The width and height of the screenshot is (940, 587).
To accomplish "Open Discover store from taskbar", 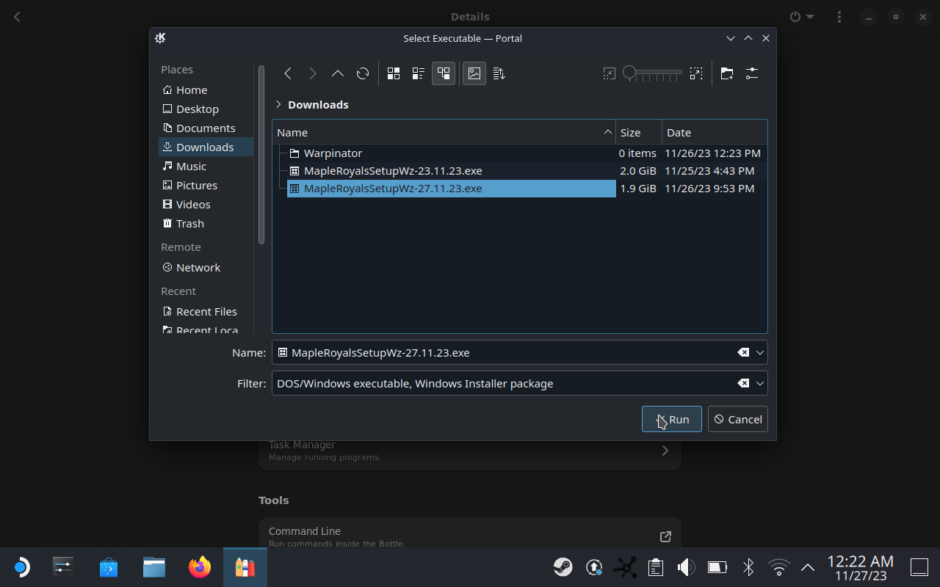I will tap(109, 566).
